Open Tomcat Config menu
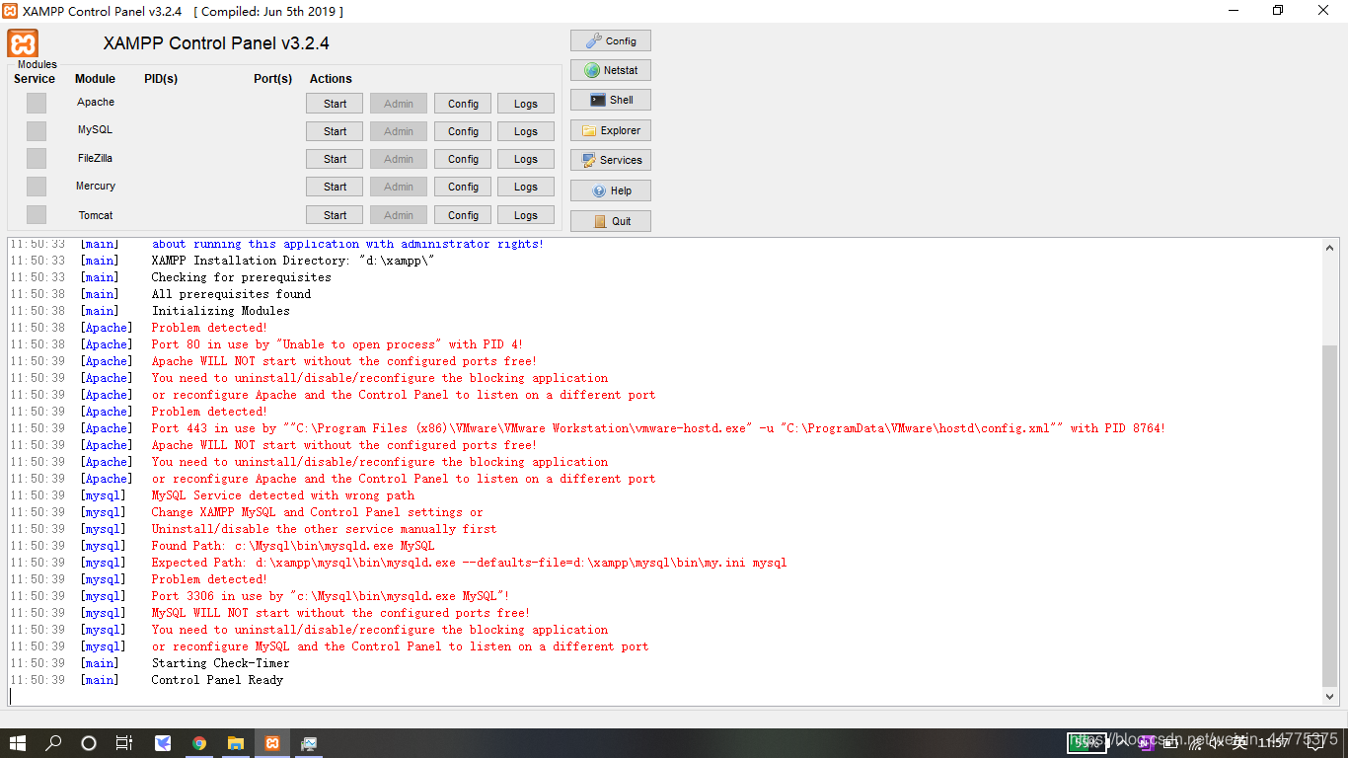Screen dimensions: 1348x758 [x=463, y=215]
